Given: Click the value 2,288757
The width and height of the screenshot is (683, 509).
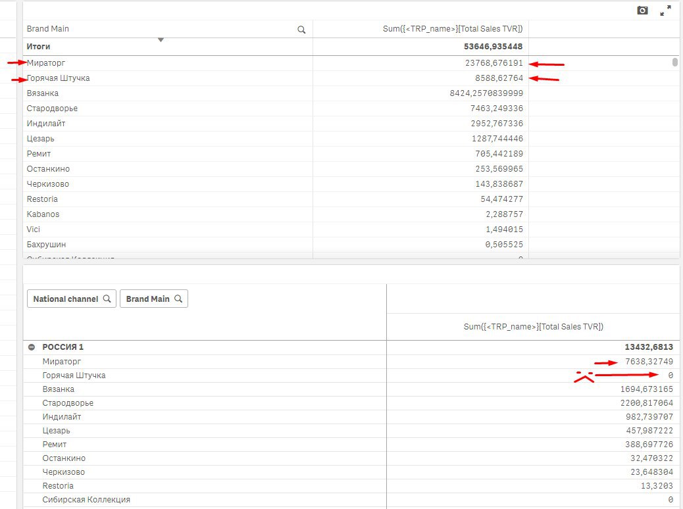Looking at the screenshot, I should click(x=505, y=214).
